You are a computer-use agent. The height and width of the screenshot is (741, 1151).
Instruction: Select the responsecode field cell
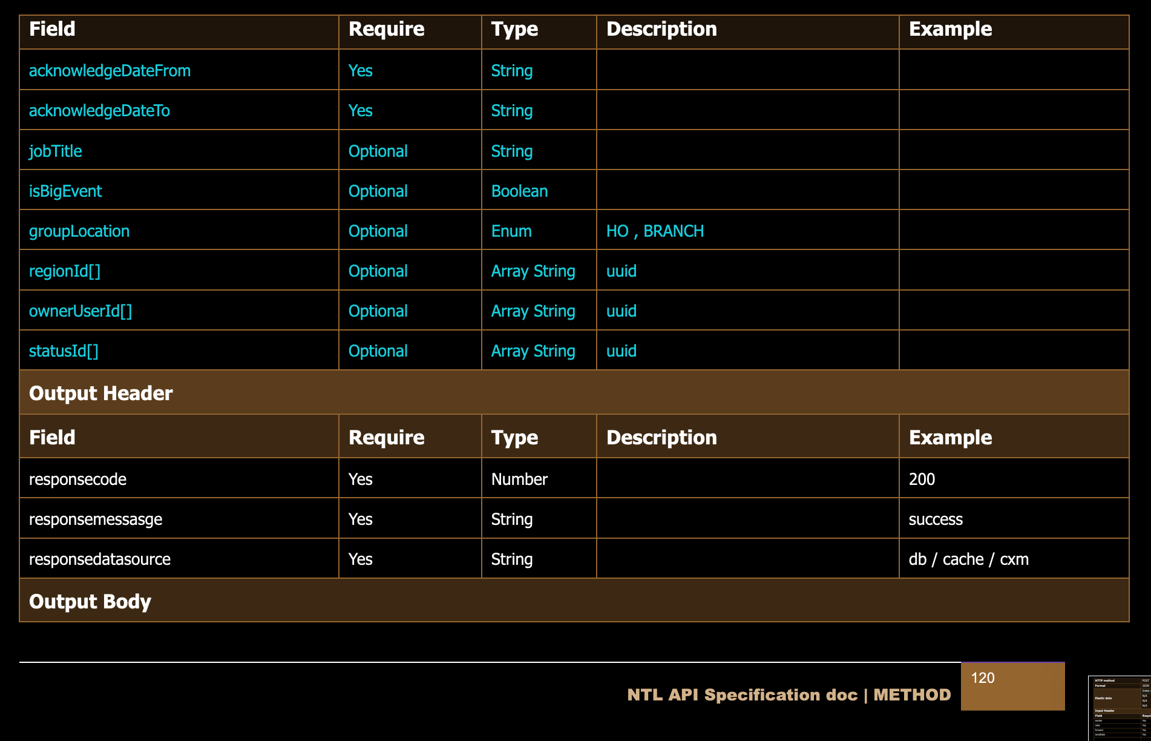(77, 479)
